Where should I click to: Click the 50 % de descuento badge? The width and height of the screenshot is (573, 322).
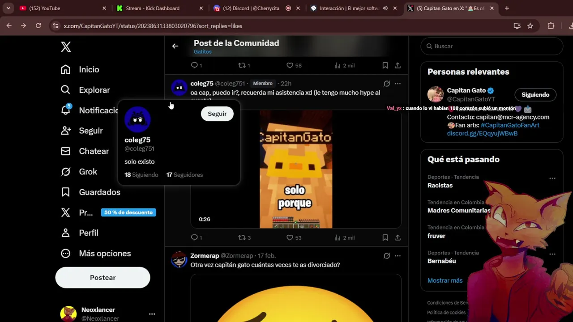click(x=128, y=212)
